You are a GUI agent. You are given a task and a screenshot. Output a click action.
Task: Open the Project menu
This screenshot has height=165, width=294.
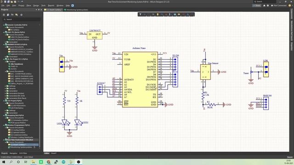click(21, 5)
